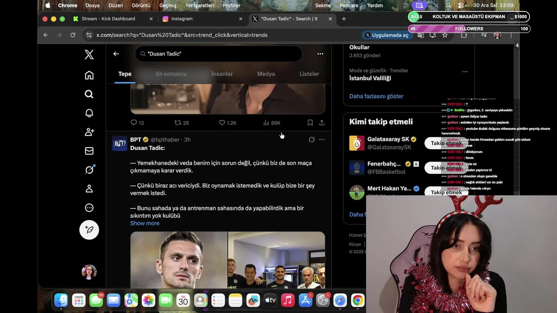Bookmark the post with 86K views
Viewport: 557px width, 313px height.
tap(310, 123)
